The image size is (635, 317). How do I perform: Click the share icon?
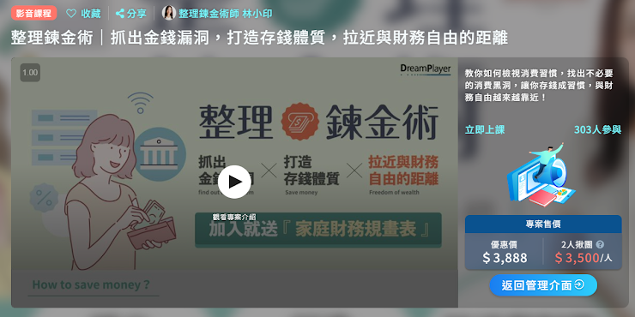coord(120,14)
